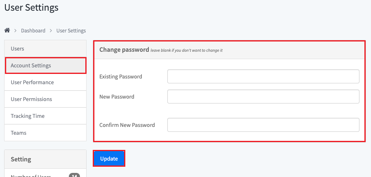Click the Setting panel header
This screenshot has width=371, height=177.
[x=21, y=159]
